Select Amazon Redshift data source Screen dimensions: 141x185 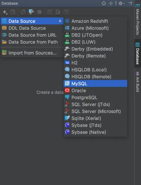click(95, 21)
